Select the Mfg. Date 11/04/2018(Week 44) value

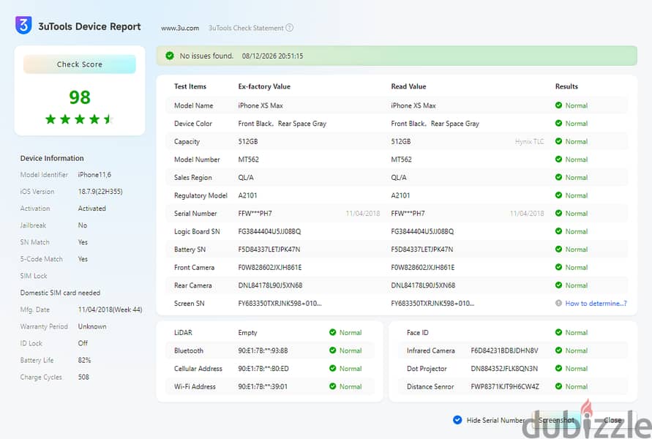[110, 309]
